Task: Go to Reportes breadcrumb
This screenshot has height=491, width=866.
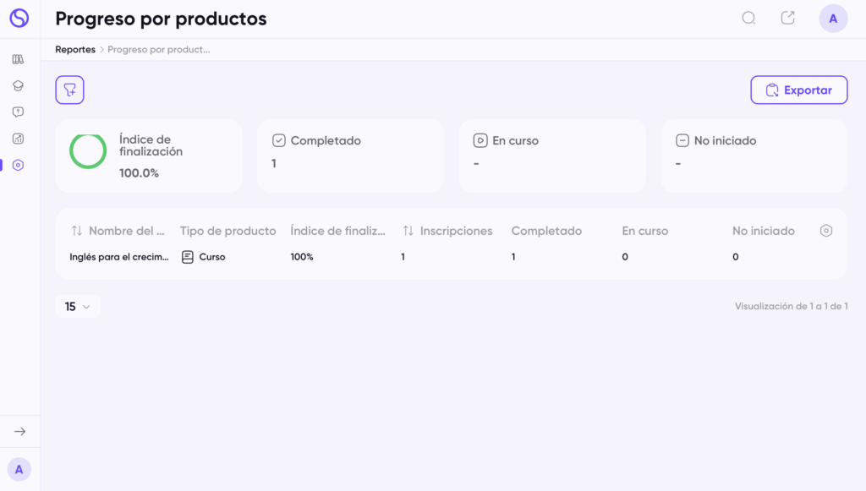Action: 75,49
